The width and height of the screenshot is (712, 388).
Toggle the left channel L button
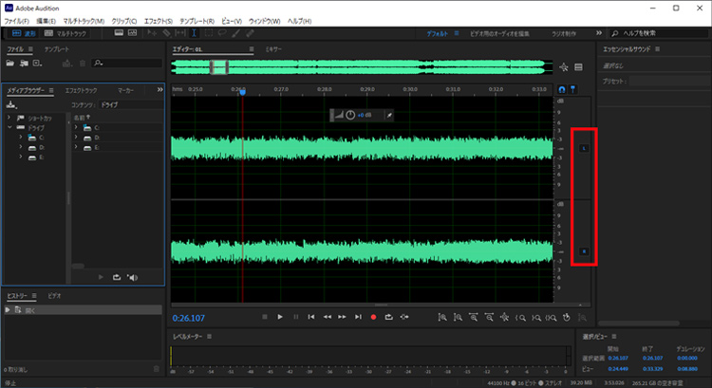point(584,148)
